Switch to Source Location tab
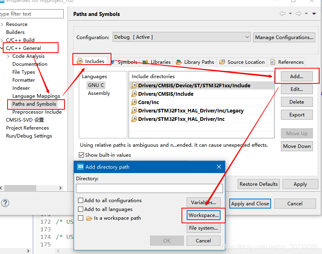The width and height of the screenshot is (322, 254). (242, 62)
